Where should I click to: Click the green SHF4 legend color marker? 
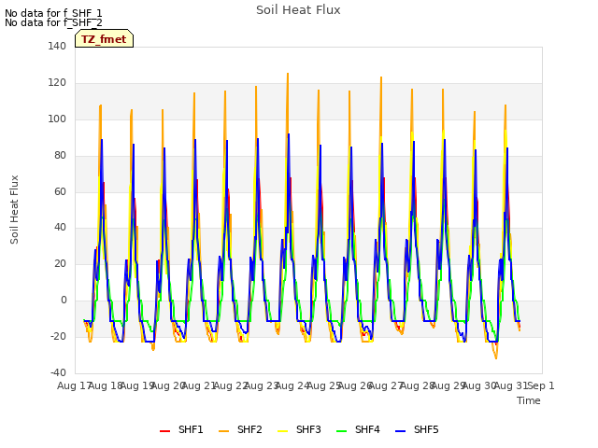342,431
